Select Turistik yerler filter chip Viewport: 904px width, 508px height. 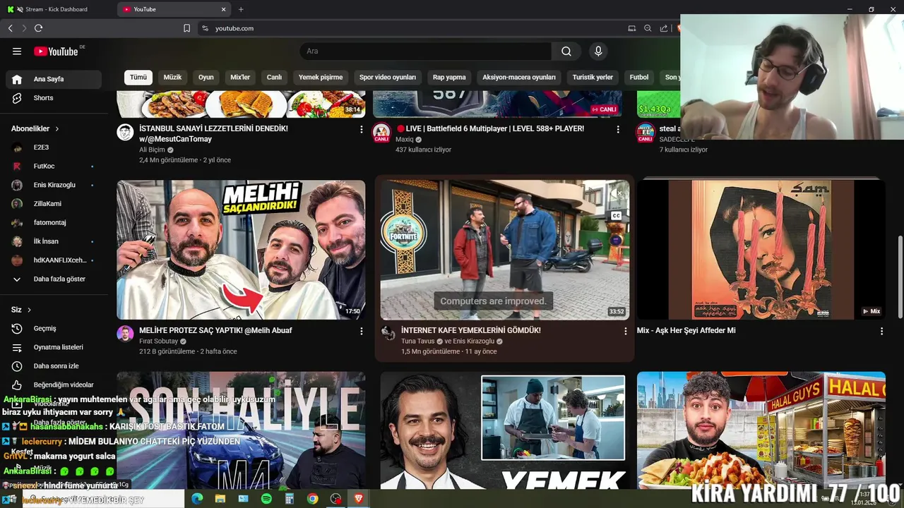click(x=593, y=78)
